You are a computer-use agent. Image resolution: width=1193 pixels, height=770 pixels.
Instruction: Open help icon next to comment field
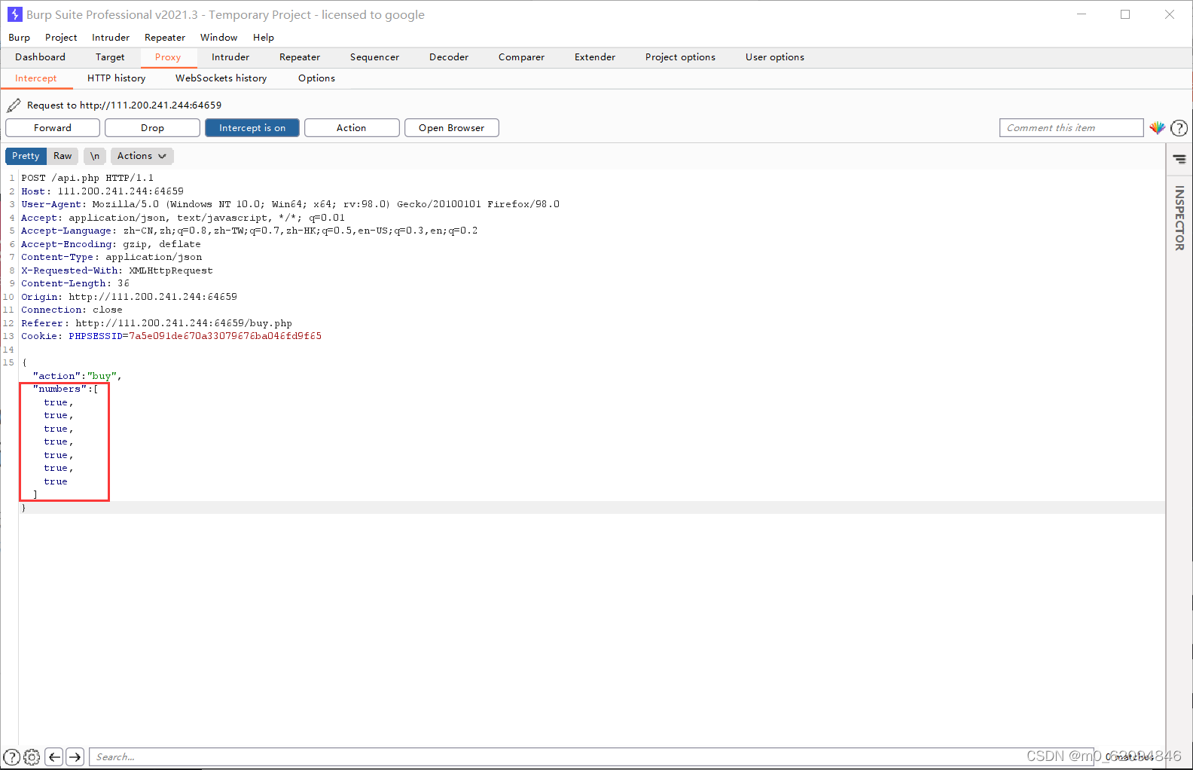(x=1179, y=128)
